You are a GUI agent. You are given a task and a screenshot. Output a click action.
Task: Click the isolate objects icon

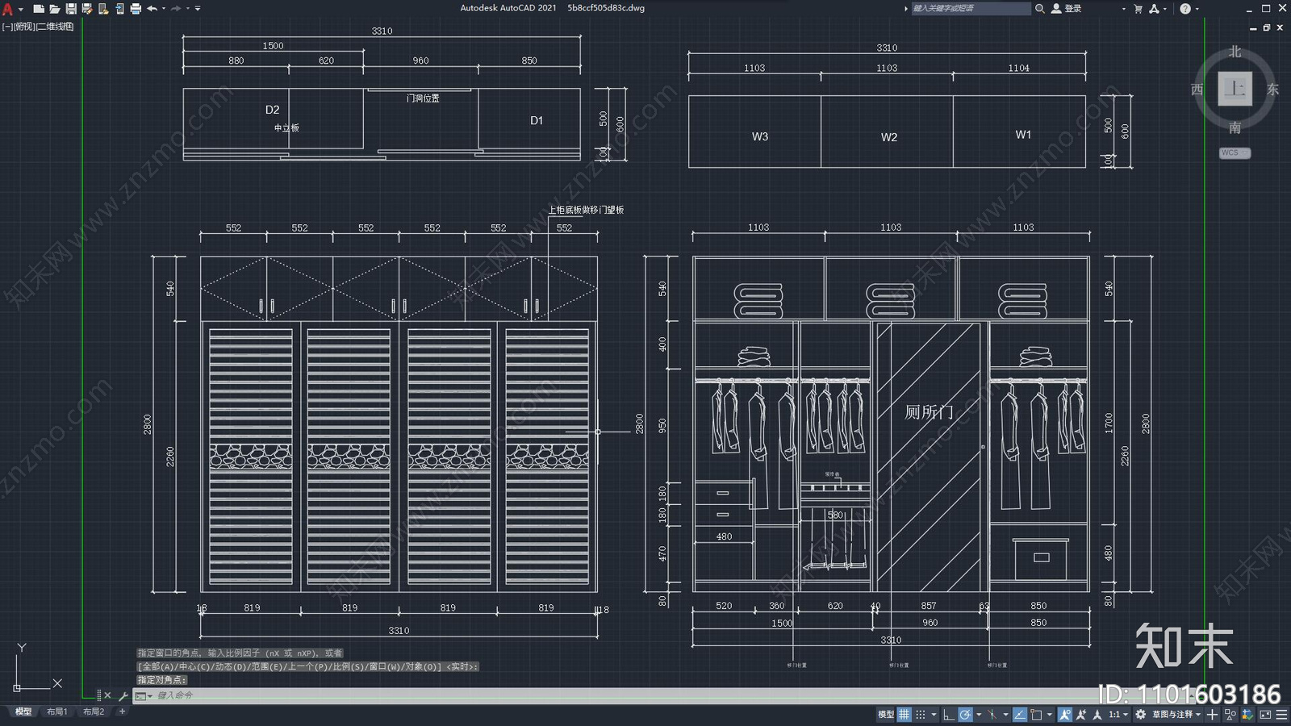1230,714
